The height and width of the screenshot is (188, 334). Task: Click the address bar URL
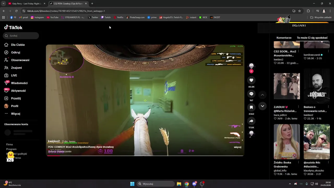pos(66,11)
